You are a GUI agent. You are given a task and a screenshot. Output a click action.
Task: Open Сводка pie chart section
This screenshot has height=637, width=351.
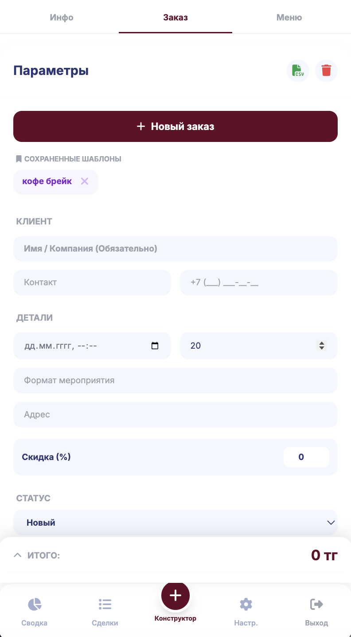tap(35, 611)
